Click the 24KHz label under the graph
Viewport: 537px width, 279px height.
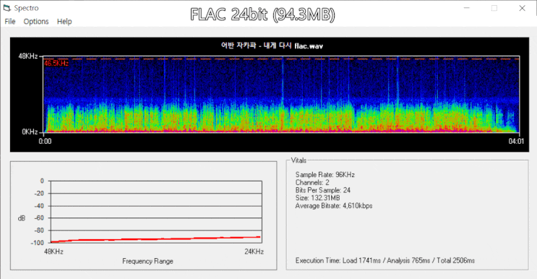point(254,252)
